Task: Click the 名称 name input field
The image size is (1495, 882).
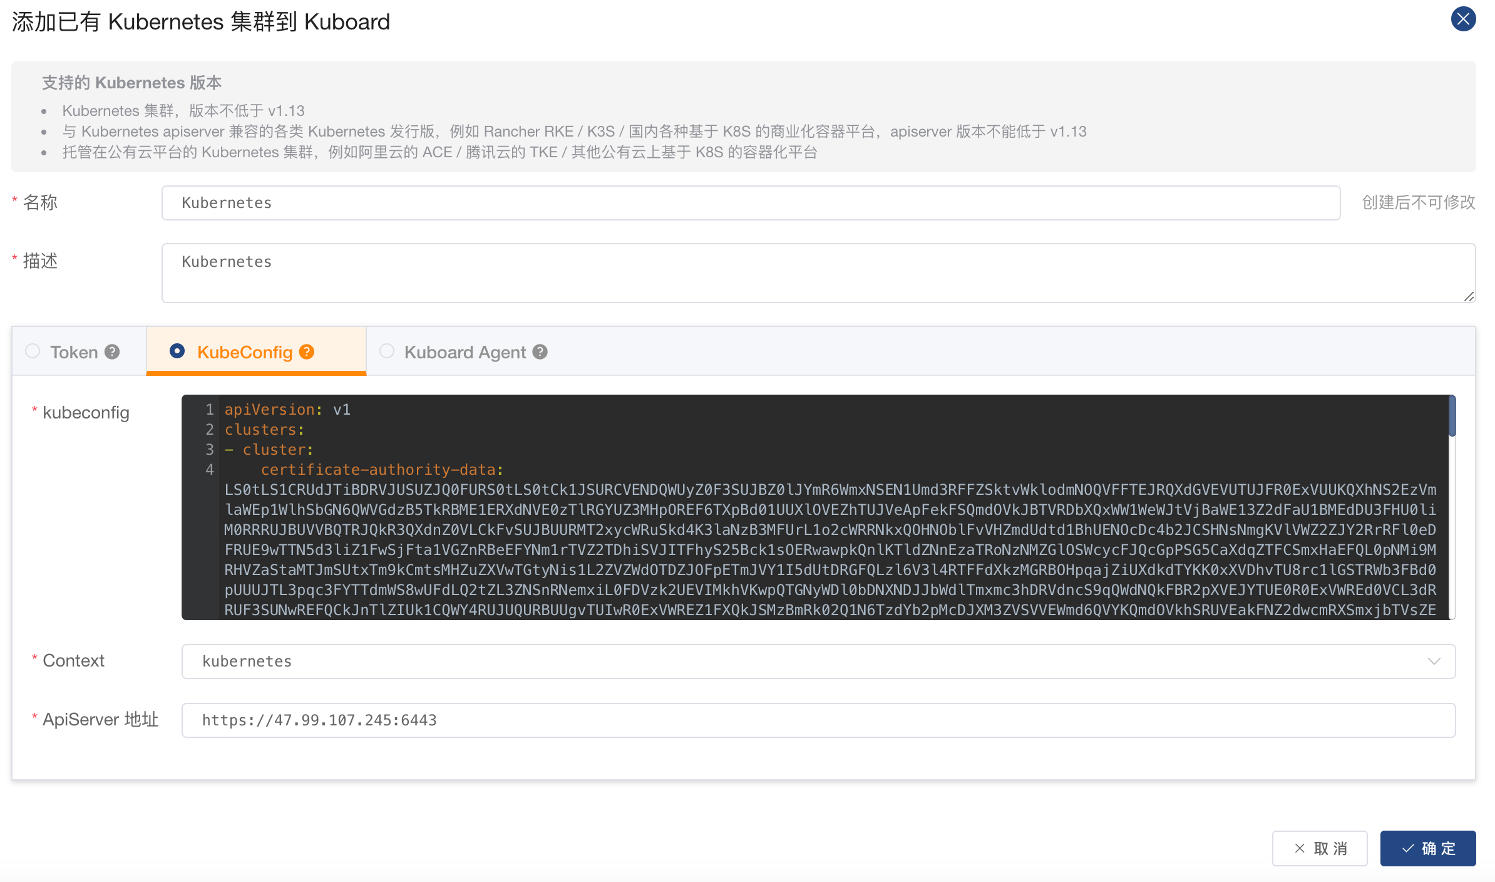Action: pos(750,203)
